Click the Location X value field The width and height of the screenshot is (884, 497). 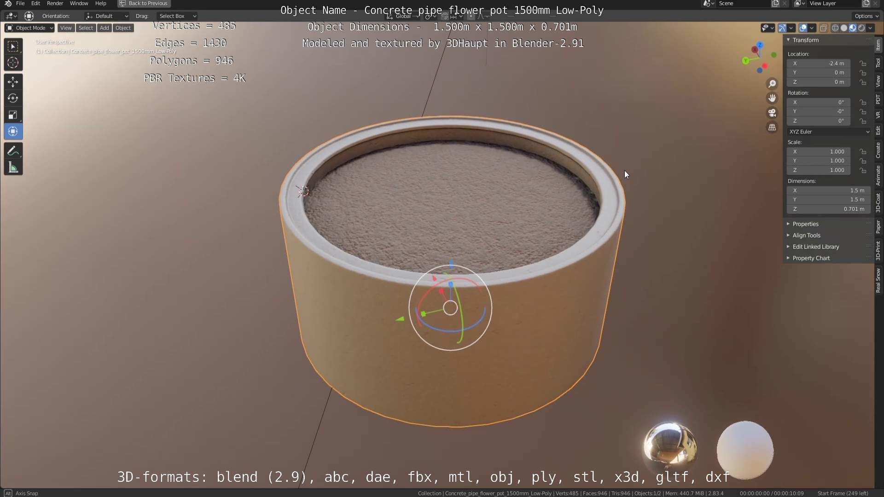coord(819,64)
